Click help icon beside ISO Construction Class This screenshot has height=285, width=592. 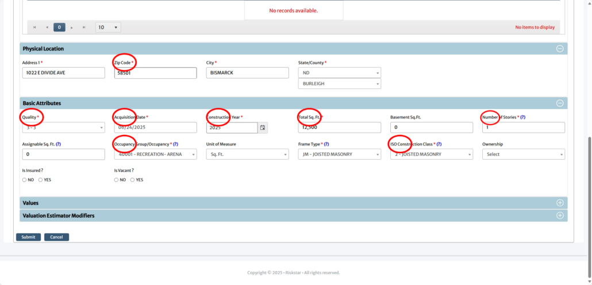click(439, 144)
